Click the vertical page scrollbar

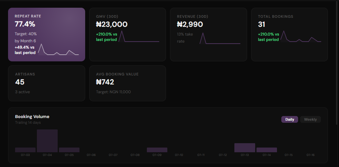(x=337, y=63)
